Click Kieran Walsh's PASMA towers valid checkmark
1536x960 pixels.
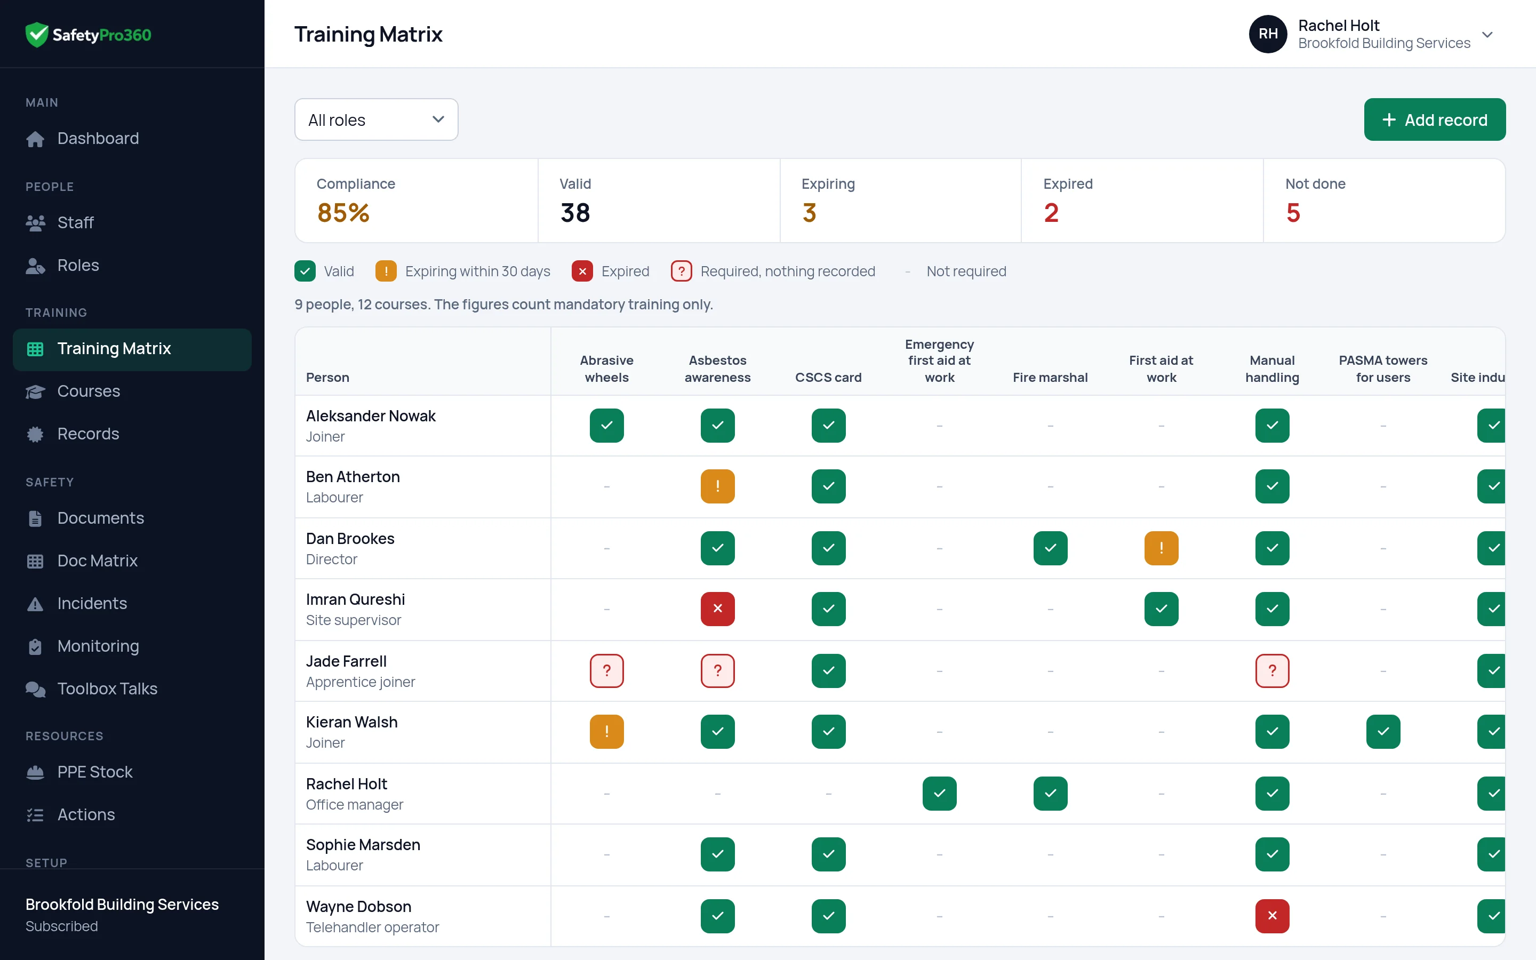1383,731
